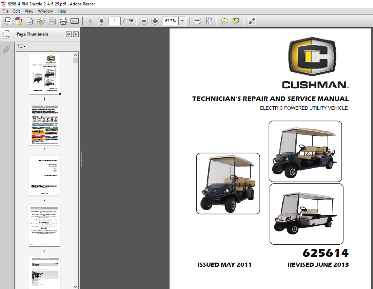This screenshot has height=289, width=373.
Task: Open the zoom level dropdown arrow
Action: (182, 21)
